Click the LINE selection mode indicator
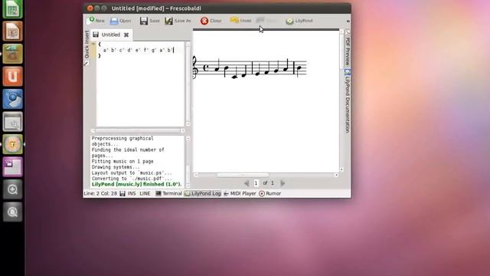This screenshot has height=276, width=490. click(x=145, y=194)
